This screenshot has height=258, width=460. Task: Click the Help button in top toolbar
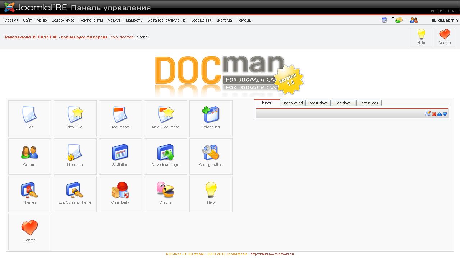tap(421, 37)
